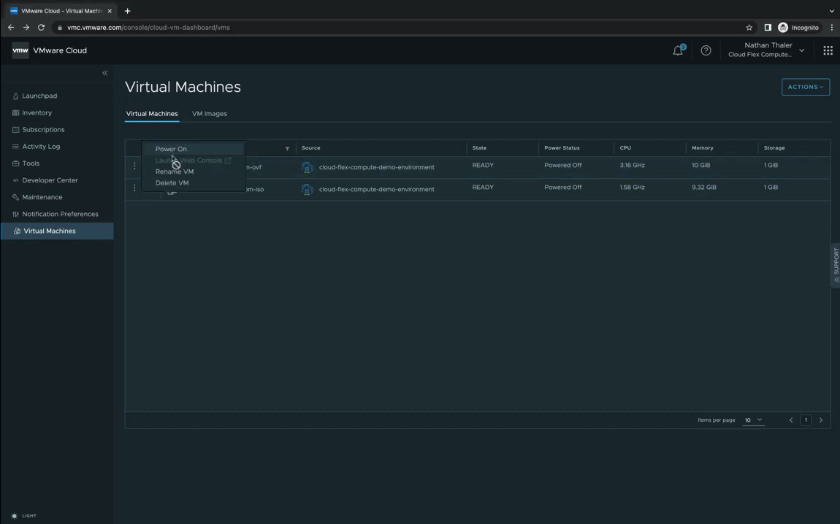
Task: Select Launch Web Console menu entry
Action: [x=194, y=160]
